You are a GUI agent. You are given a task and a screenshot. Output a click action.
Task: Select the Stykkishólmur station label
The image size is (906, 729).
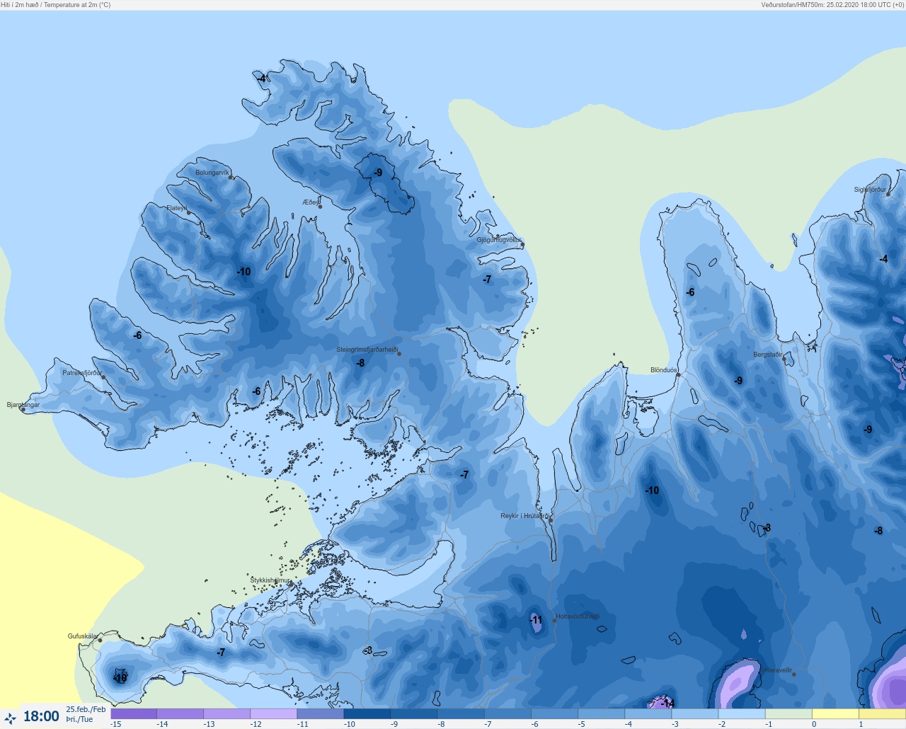coord(270,580)
